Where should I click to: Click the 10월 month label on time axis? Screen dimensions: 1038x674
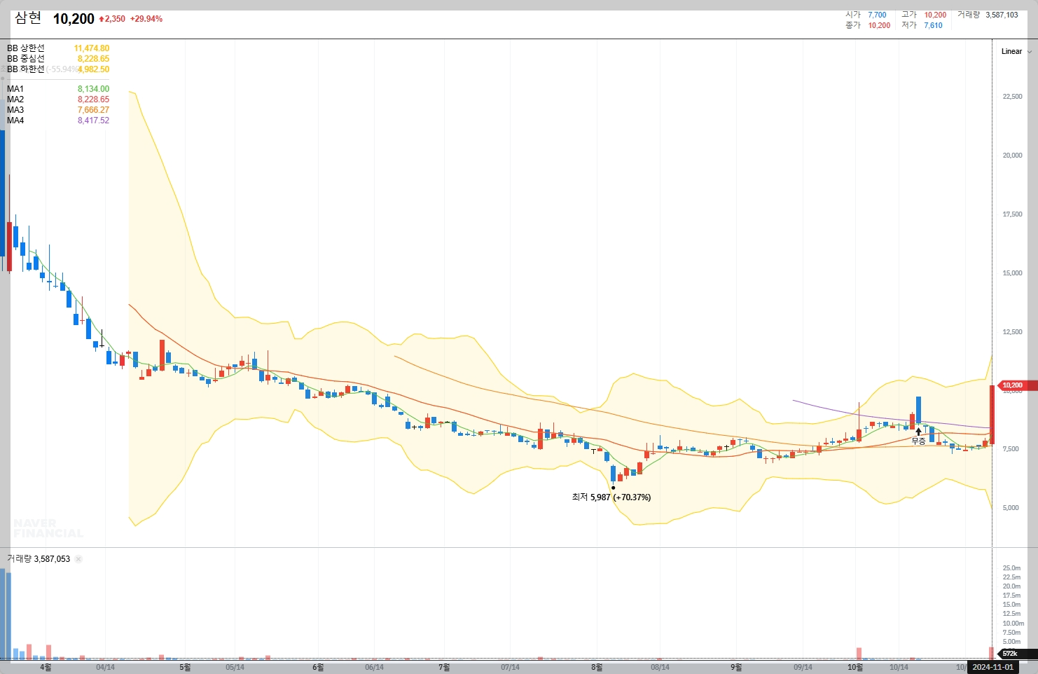(855, 667)
